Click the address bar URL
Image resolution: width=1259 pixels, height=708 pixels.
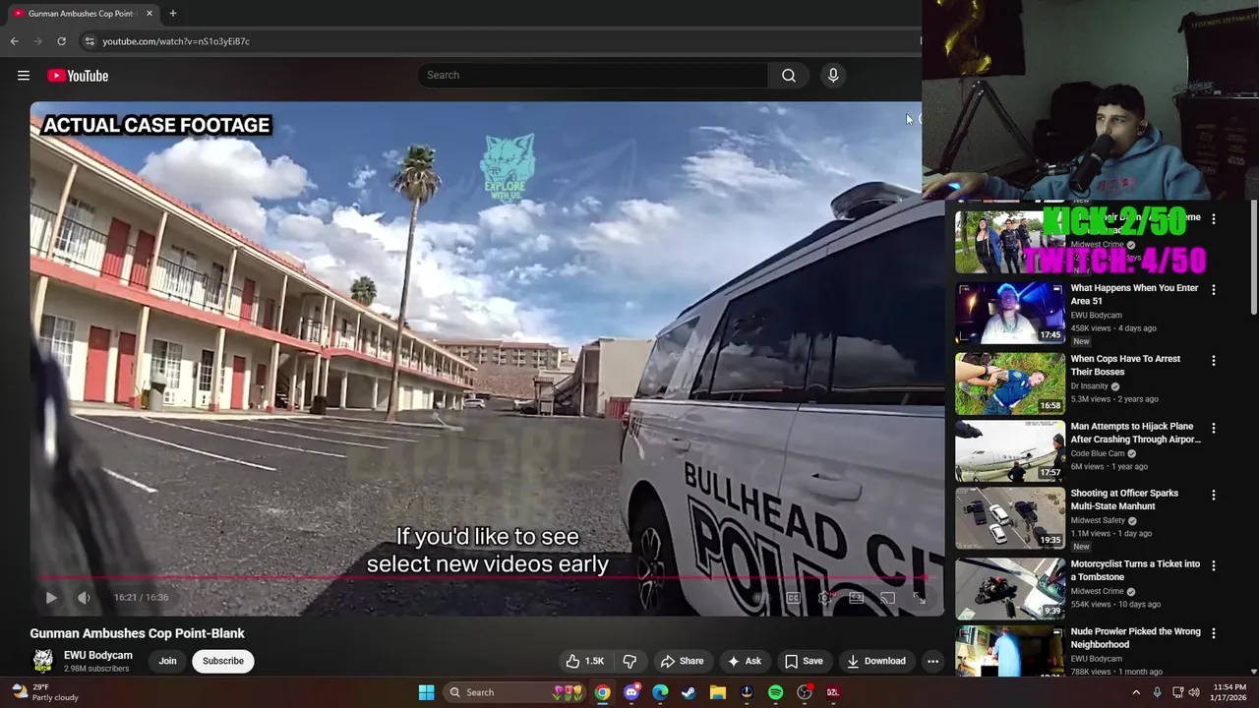click(x=176, y=41)
